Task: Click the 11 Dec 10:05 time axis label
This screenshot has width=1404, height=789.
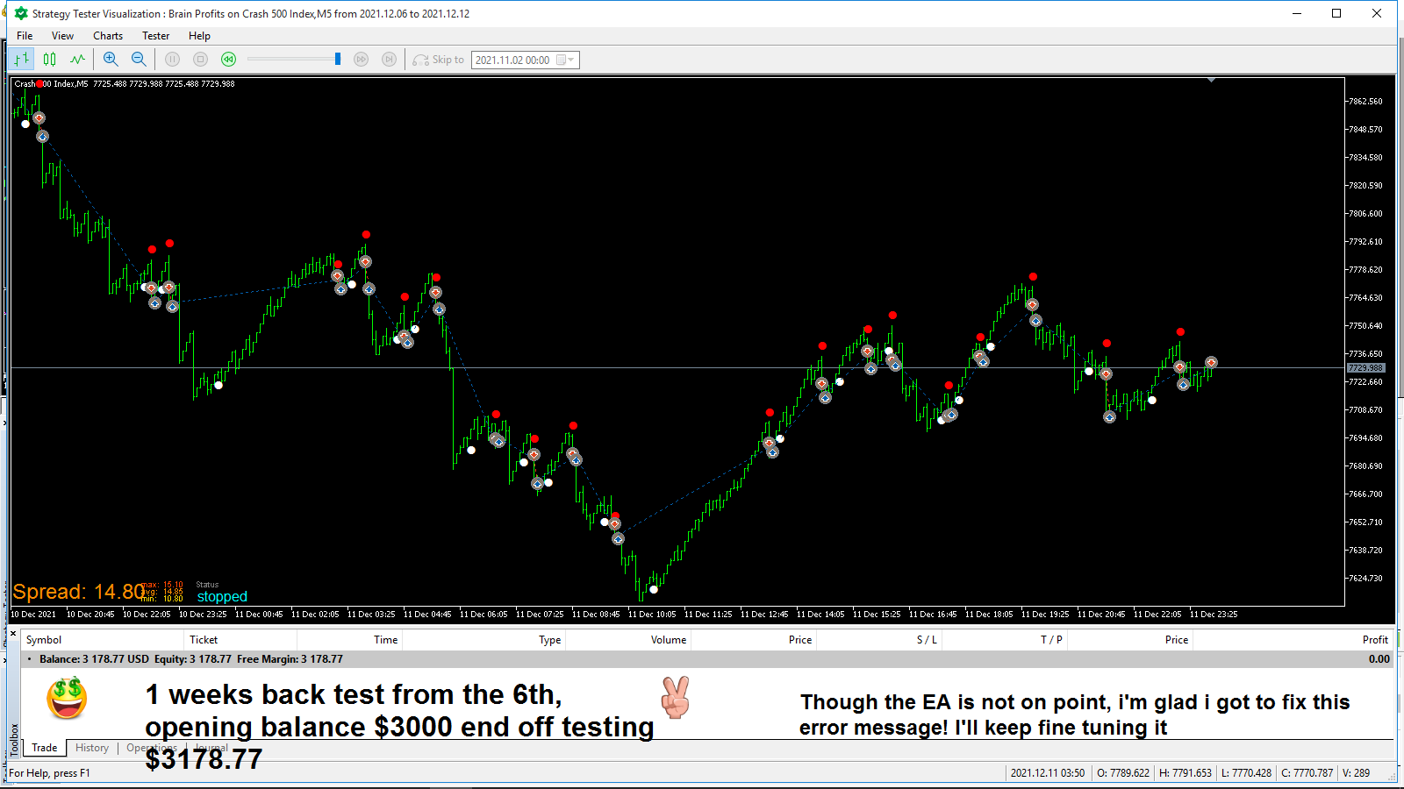Action: 652,615
